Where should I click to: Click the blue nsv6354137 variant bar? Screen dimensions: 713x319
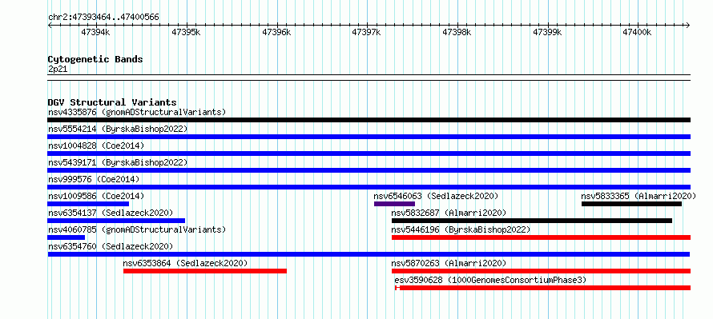pyautogui.click(x=116, y=221)
